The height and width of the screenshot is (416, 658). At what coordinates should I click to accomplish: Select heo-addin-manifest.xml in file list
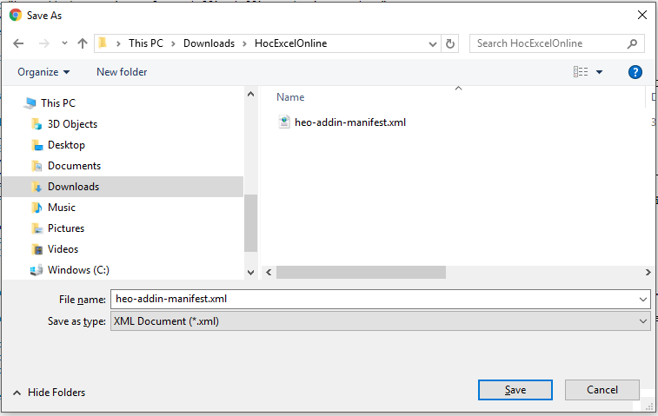pos(350,122)
